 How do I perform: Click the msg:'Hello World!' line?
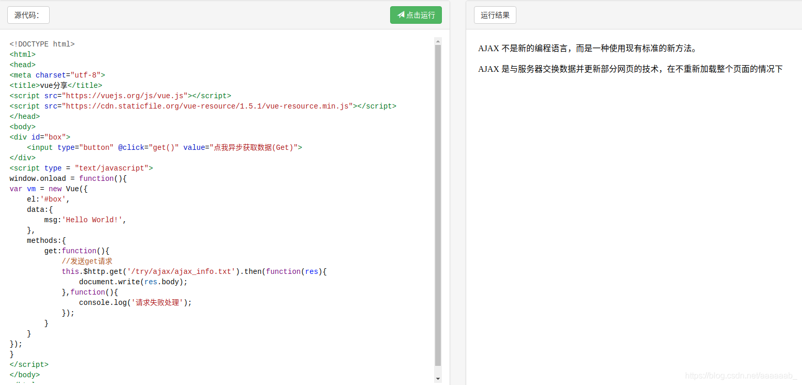(85, 220)
